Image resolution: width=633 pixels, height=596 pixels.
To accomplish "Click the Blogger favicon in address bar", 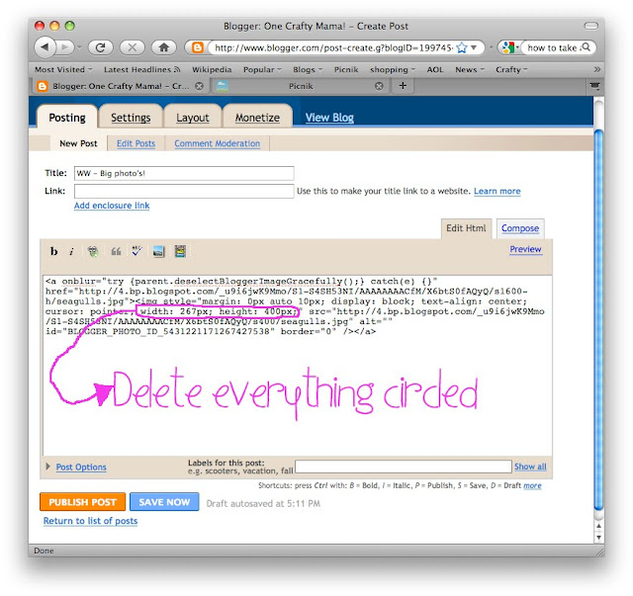I will [197, 48].
